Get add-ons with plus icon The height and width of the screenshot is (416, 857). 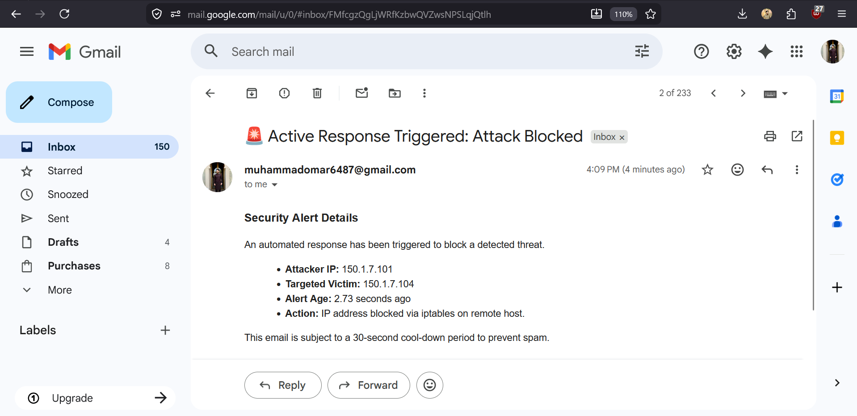(837, 287)
